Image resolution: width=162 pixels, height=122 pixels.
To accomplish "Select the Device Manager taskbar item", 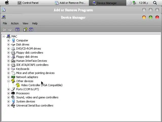I will pyautogui.click(x=107, y=3).
